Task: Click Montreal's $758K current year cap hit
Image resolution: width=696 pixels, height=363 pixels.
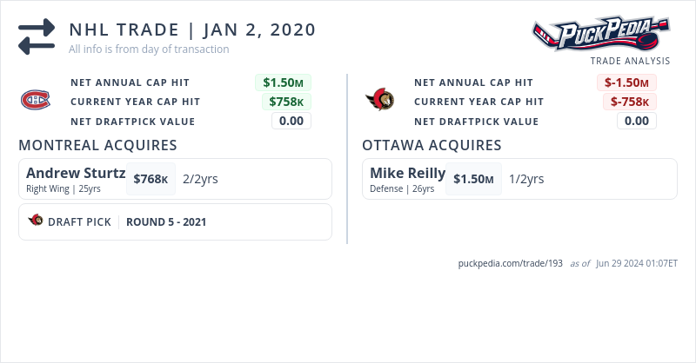Action: (x=286, y=102)
